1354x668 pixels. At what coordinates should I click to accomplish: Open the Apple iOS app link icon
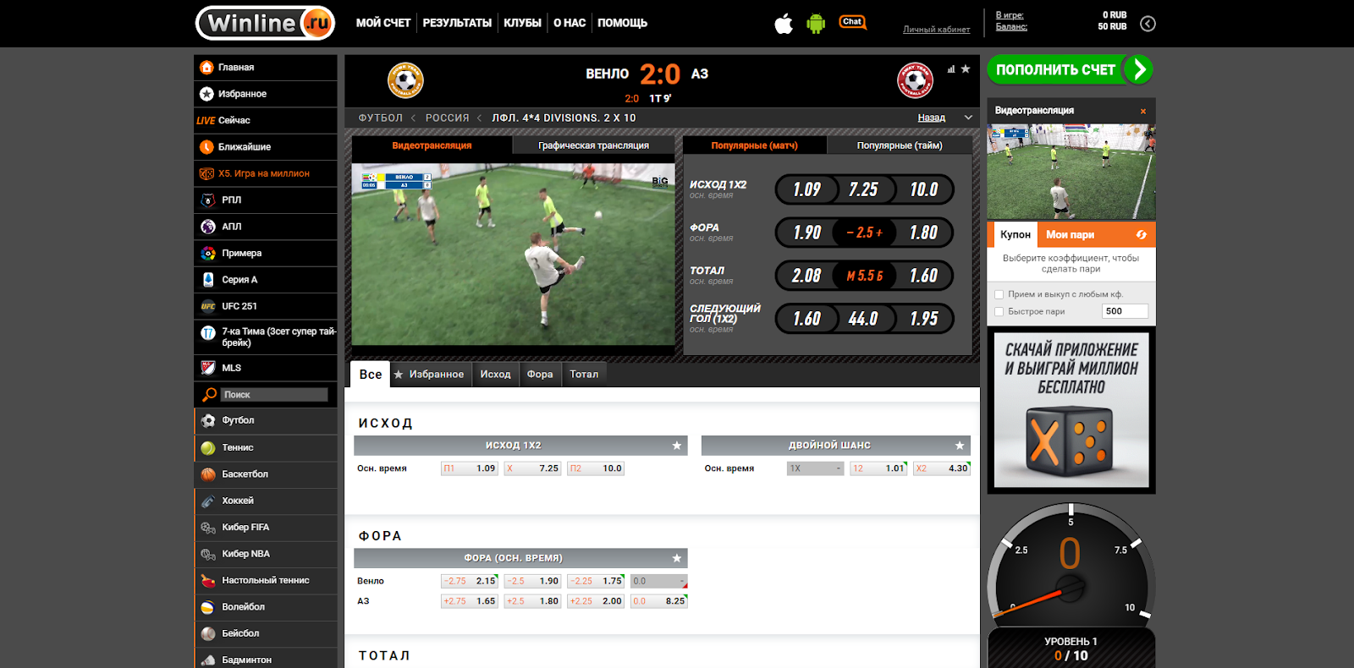tap(784, 24)
